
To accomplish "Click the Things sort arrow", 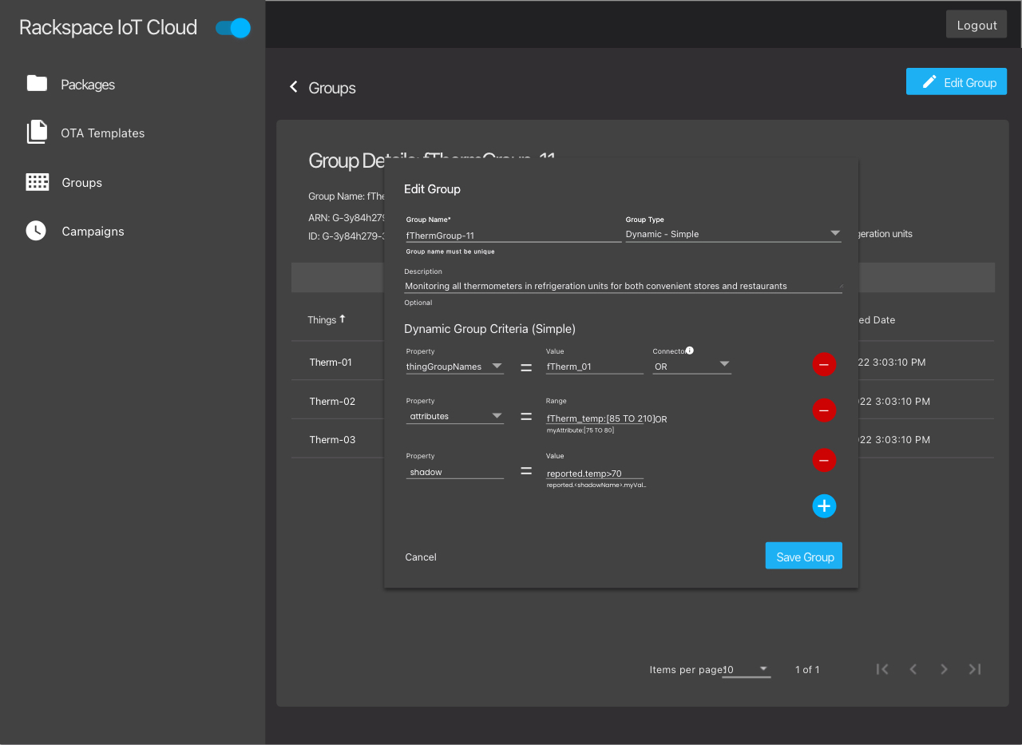I will point(343,319).
